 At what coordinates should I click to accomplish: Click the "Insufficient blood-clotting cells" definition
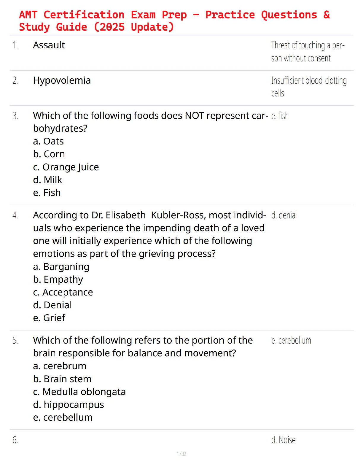(x=309, y=87)
